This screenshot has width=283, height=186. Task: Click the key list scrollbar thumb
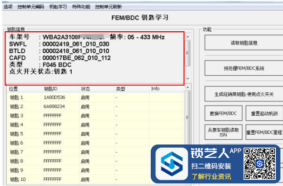click(x=188, y=117)
